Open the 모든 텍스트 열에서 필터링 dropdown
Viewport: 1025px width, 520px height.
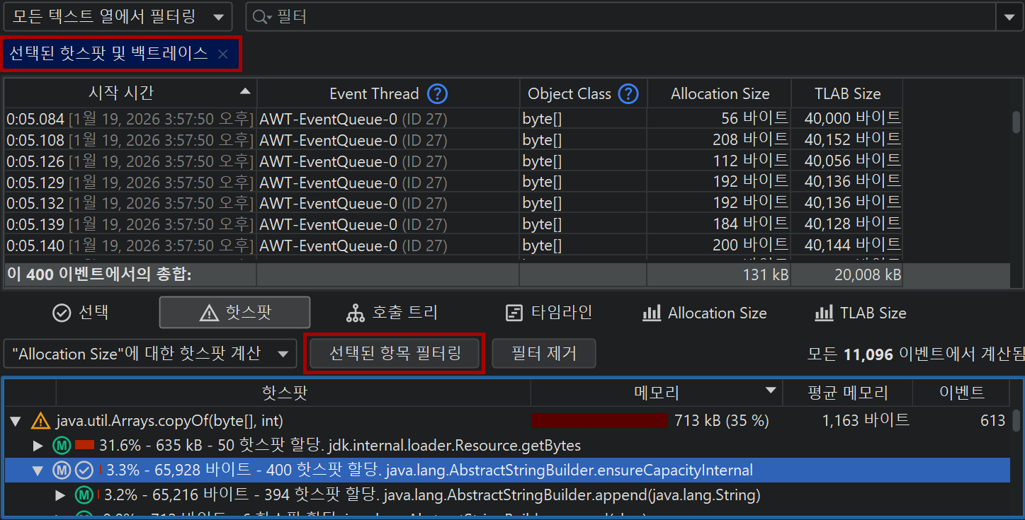[117, 17]
